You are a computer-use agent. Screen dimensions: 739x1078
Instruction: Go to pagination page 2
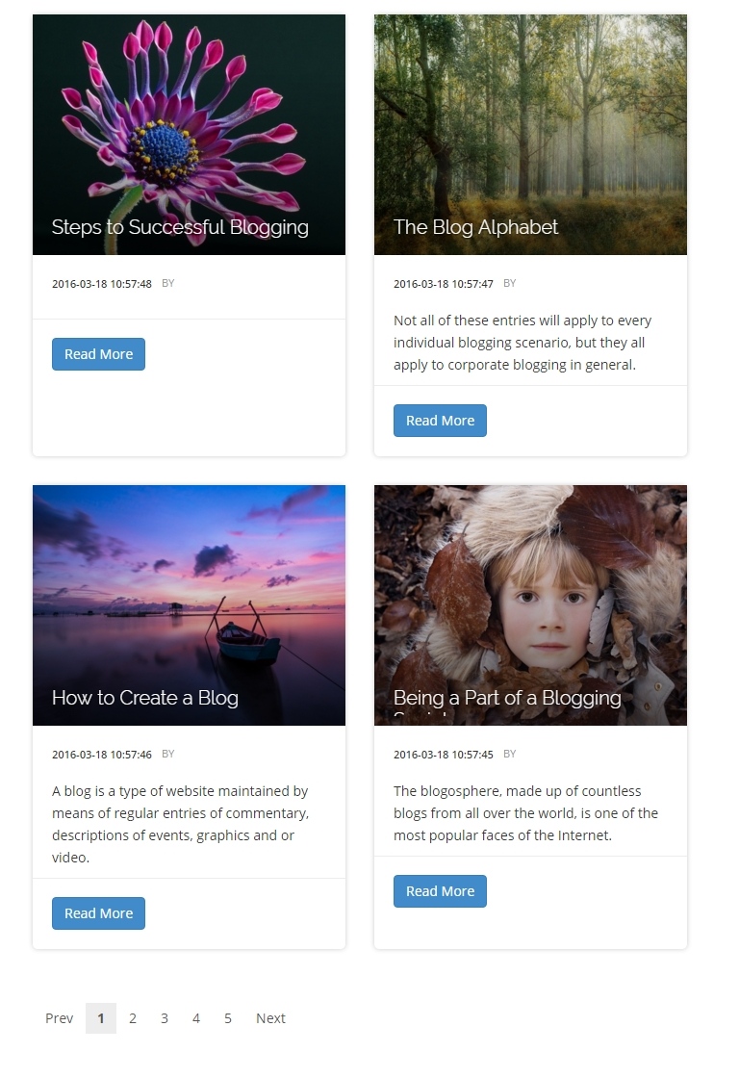coord(133,1018)
